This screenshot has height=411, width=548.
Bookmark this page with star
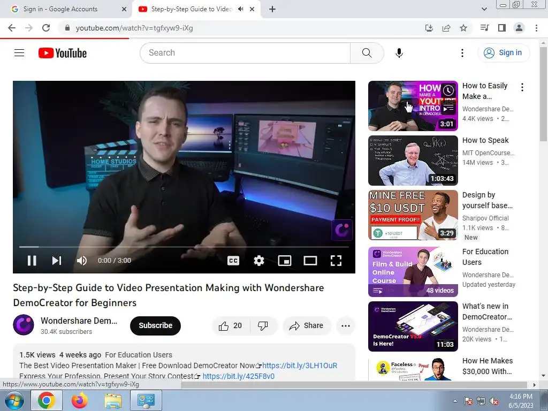463,28
